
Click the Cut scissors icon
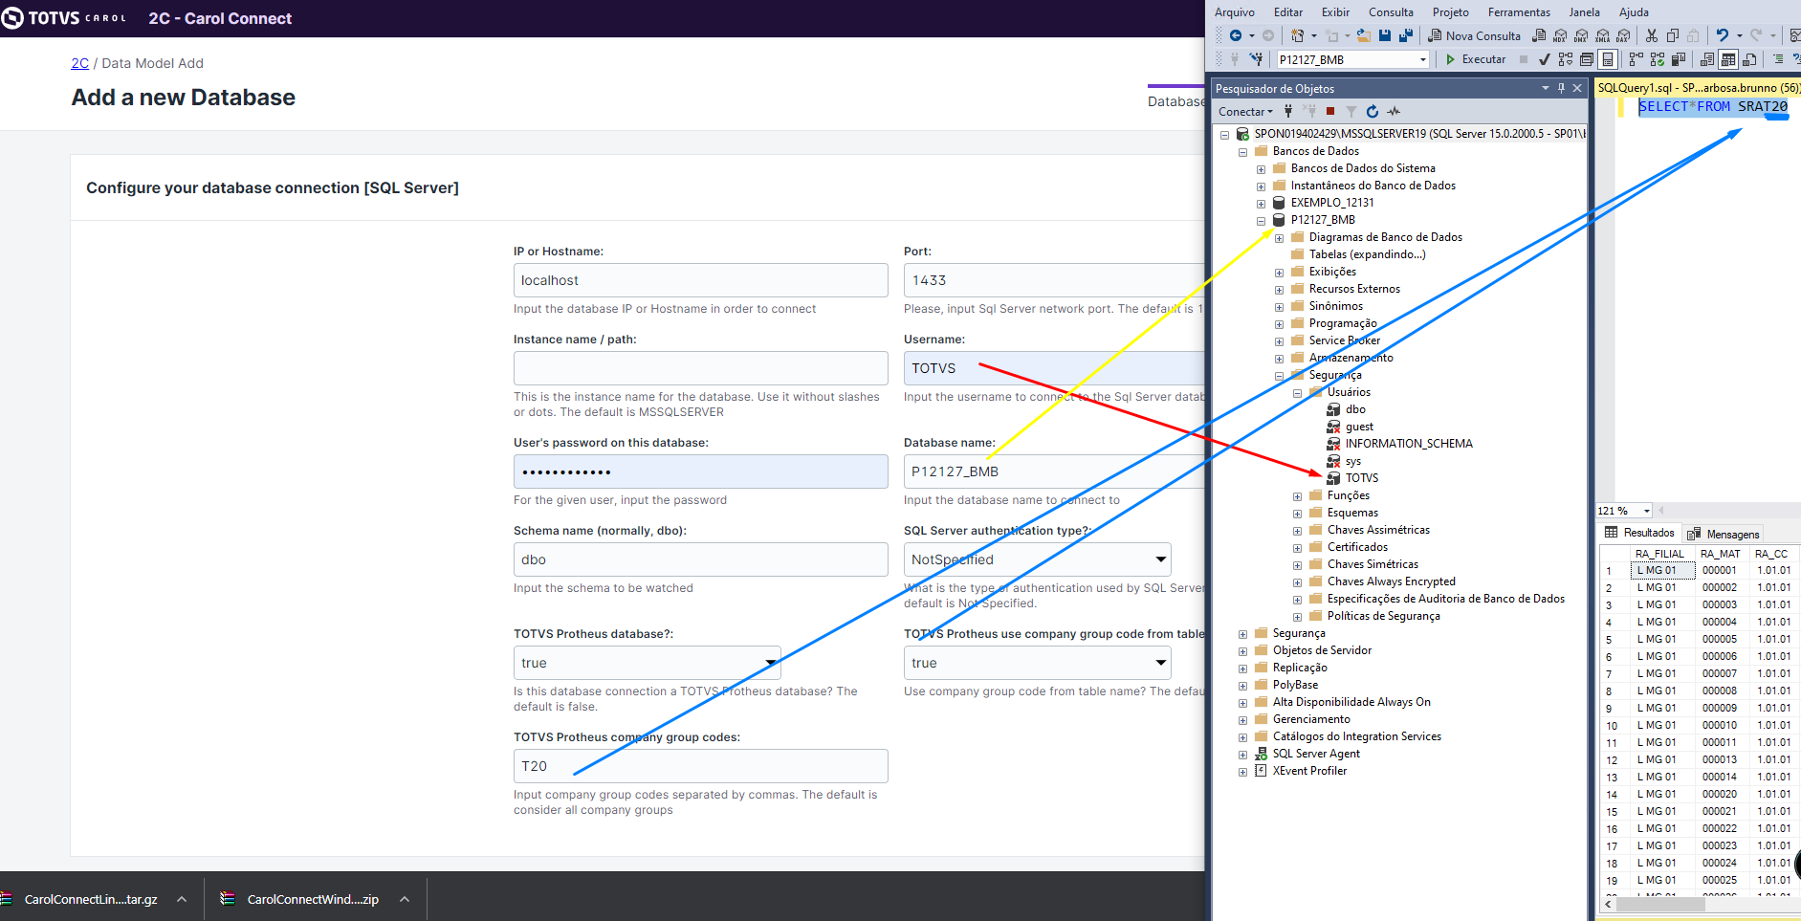click(1651, 35)
